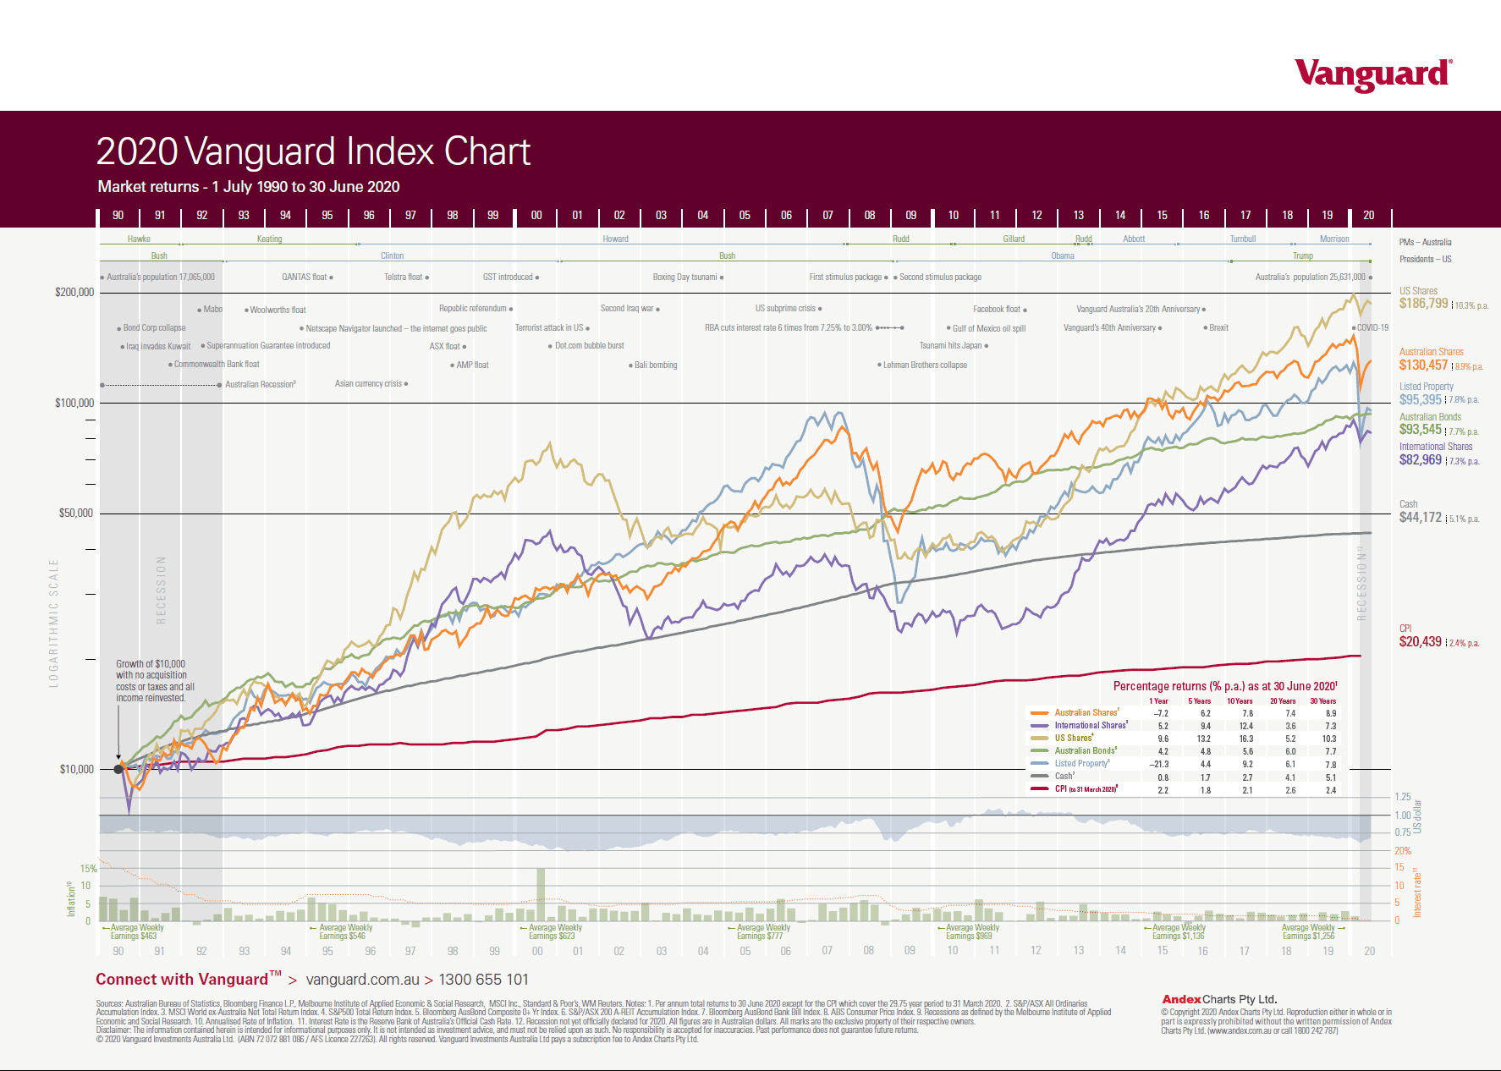Click the 'Howard' prime minister label
The height and width of the screenshot is (1071, 1501).
click(616, 239)
